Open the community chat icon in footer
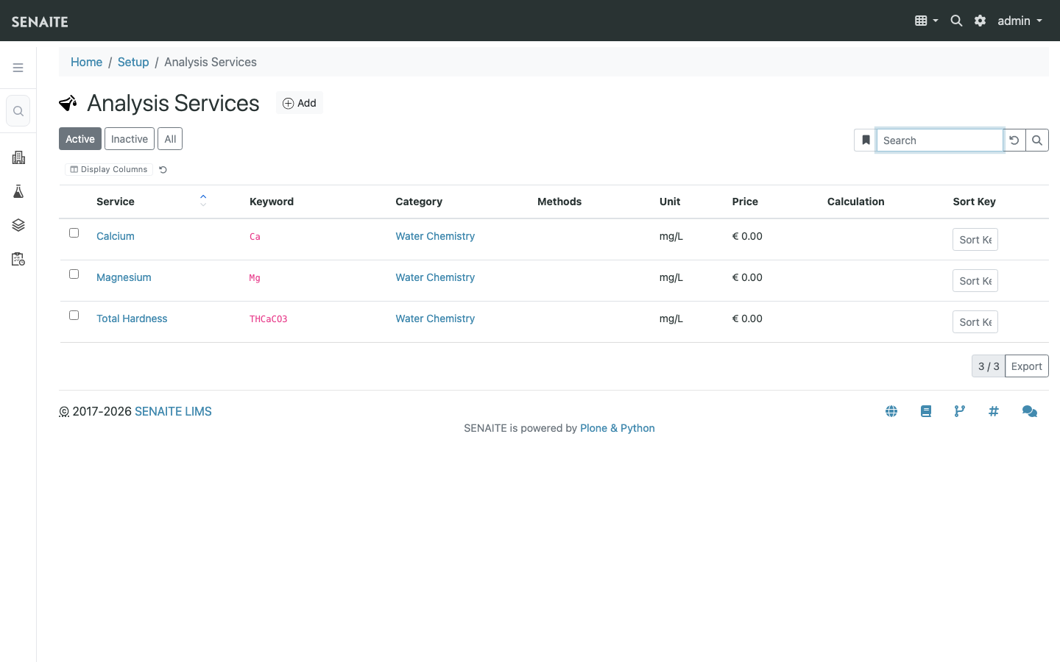The height and width of the screenshot is (662, 1060). point(1030,411)
